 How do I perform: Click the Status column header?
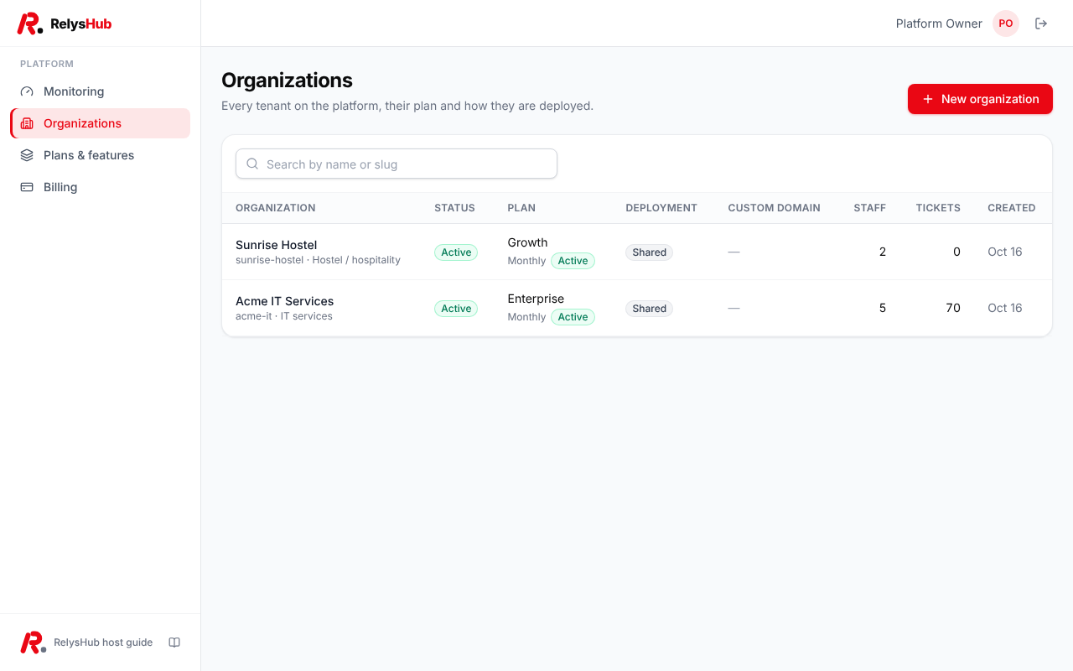(454, 208)
